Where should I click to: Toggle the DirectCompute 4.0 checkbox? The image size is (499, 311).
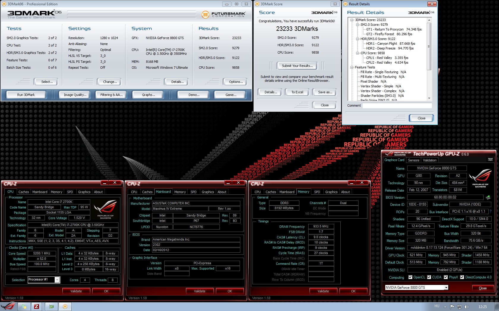pos(462,277)
